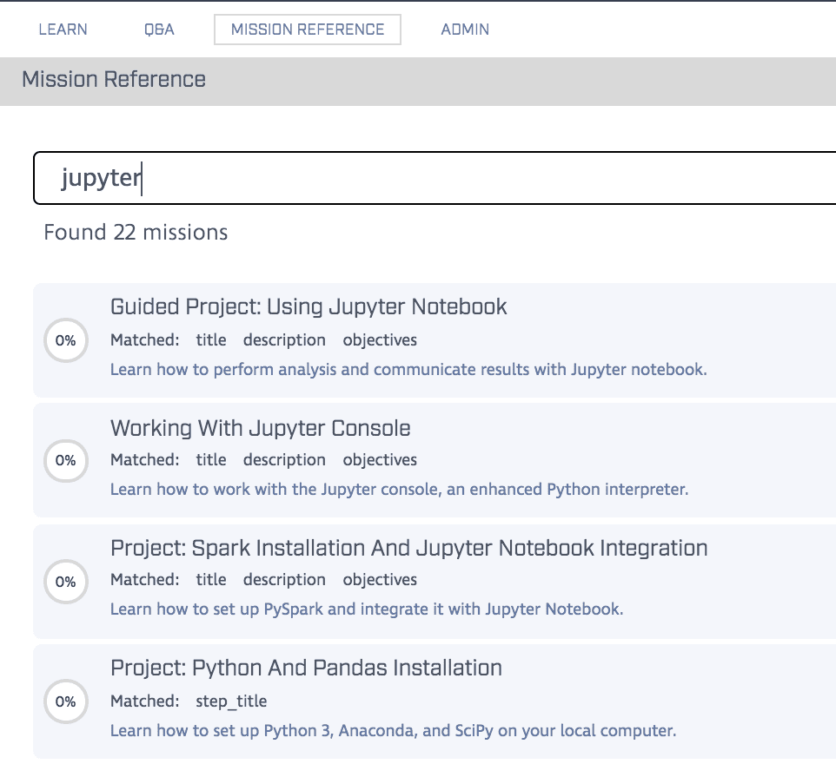Open "Guided Project: Using Jupyter Notebook" mission
The image size is (836, 764).
tap(309, 306)
